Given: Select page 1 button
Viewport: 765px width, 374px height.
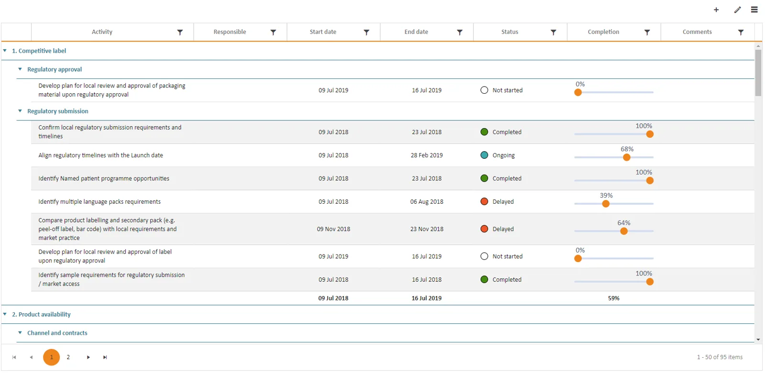Looking at the screenshot, I should (52, 357).
